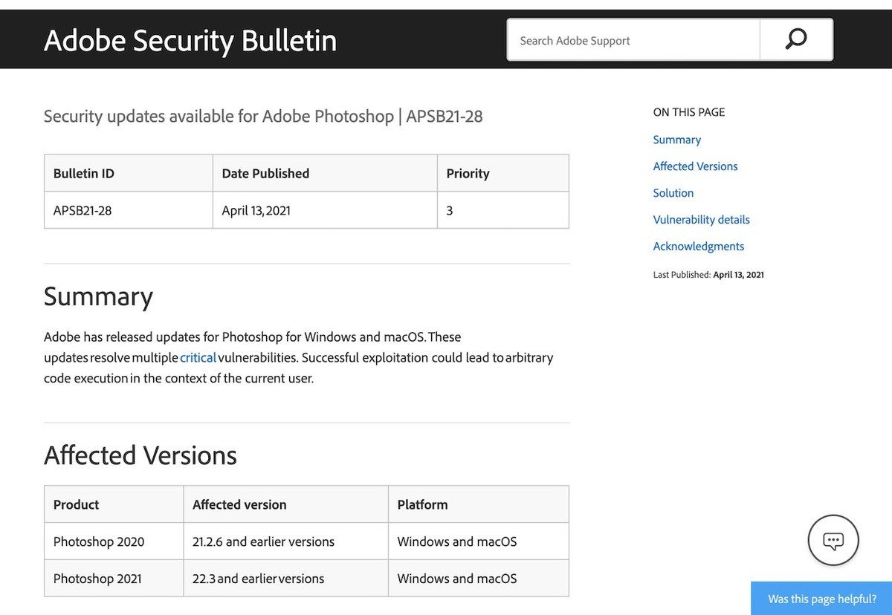Jump to Affected Versions in sidebar
The height and width of the screenshot is (615, 892).
695,166
